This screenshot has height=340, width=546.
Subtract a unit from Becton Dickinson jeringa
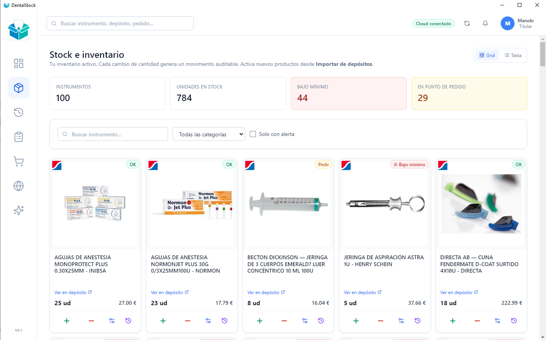click(284, 321)
